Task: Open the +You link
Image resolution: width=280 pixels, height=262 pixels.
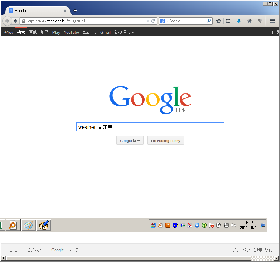Action: 9,32
